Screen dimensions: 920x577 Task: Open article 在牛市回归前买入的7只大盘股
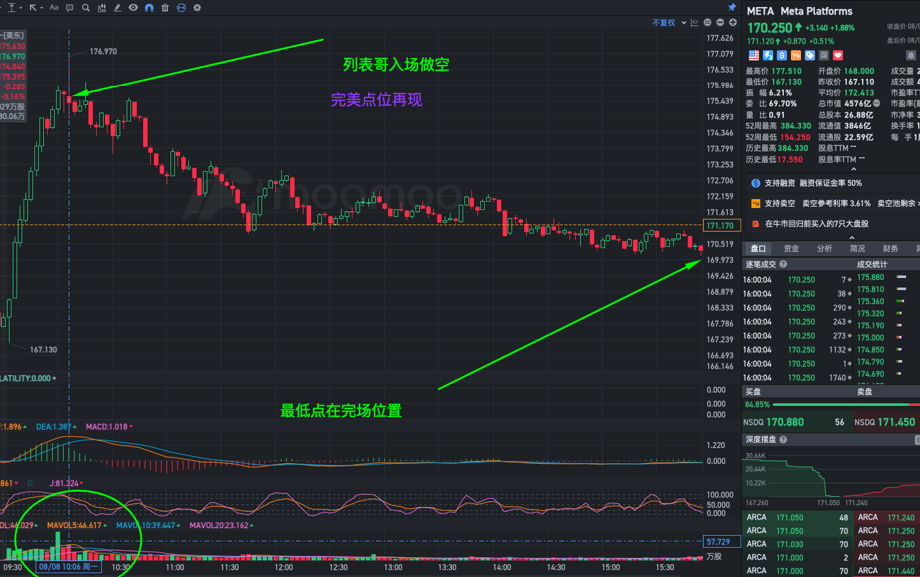click(x=816, y=224)
